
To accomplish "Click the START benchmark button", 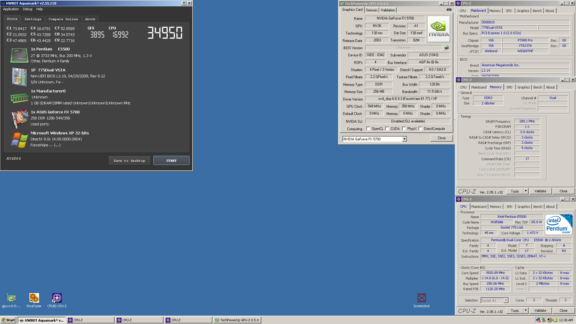I will [171, 160].
